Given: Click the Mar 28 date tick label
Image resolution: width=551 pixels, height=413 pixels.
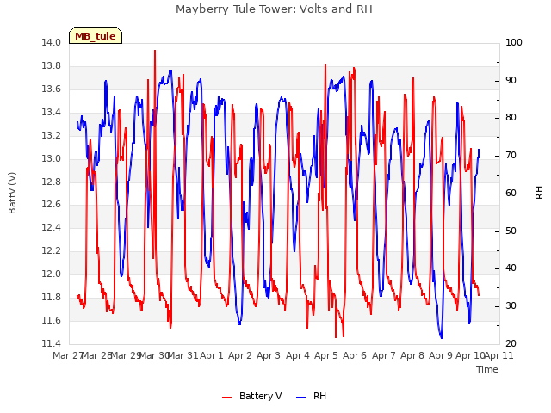Looking at the screenshot, I should pos(96,355).
